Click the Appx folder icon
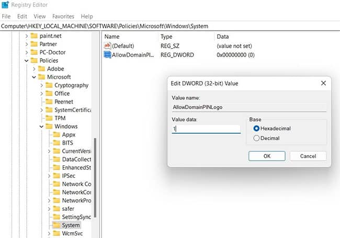Viewport: 340px width, 238px height. (56, 134)
